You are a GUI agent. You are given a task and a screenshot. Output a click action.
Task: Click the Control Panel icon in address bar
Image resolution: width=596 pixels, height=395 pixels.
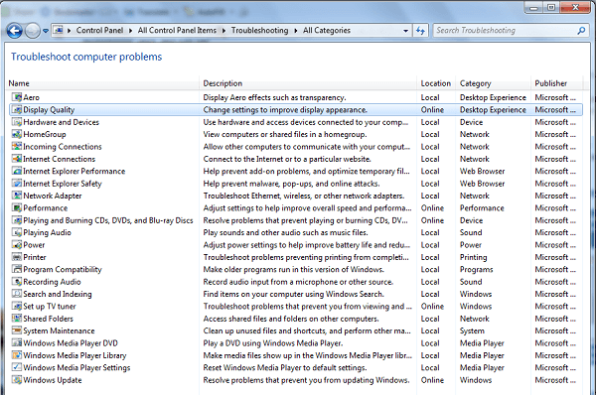click(x=59, y=30)
